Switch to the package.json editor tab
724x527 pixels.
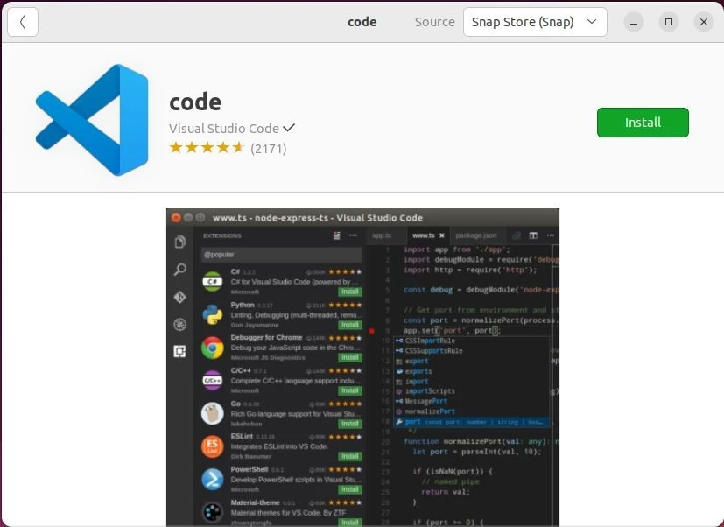coord(475,235)
